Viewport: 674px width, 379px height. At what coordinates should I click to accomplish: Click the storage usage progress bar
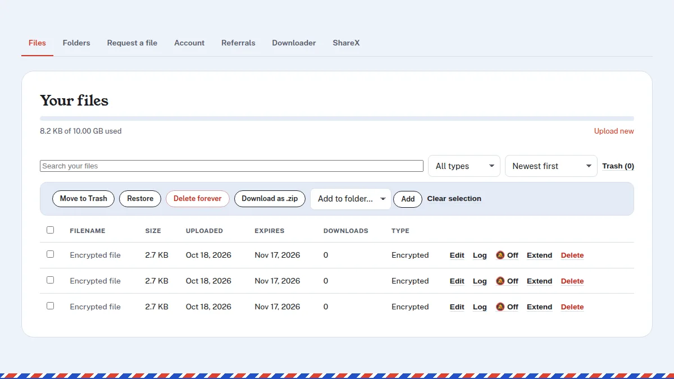point(337,118)
